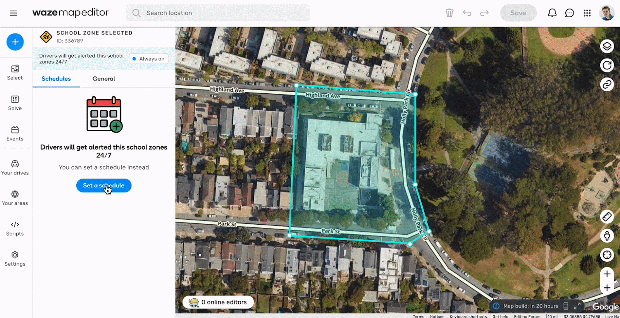Click the permalink chain icon
620x318 pixels.
click(607, 84)
